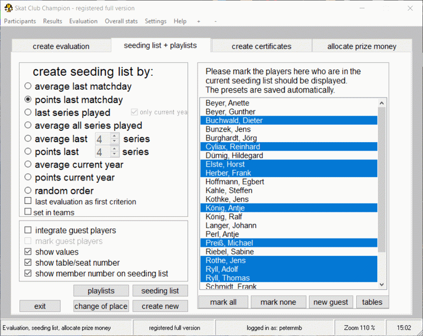
Task: Open the Settings menu
Action: coord(156,21)
